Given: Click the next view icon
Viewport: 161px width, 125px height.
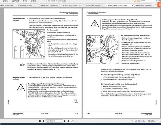Looking at the screenshot, I should 76,121.
